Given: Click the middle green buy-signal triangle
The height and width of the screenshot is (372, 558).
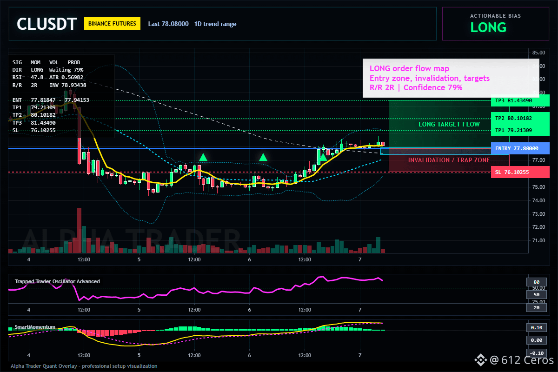Looking at the screenshot, I should click(x=263, y=157).
